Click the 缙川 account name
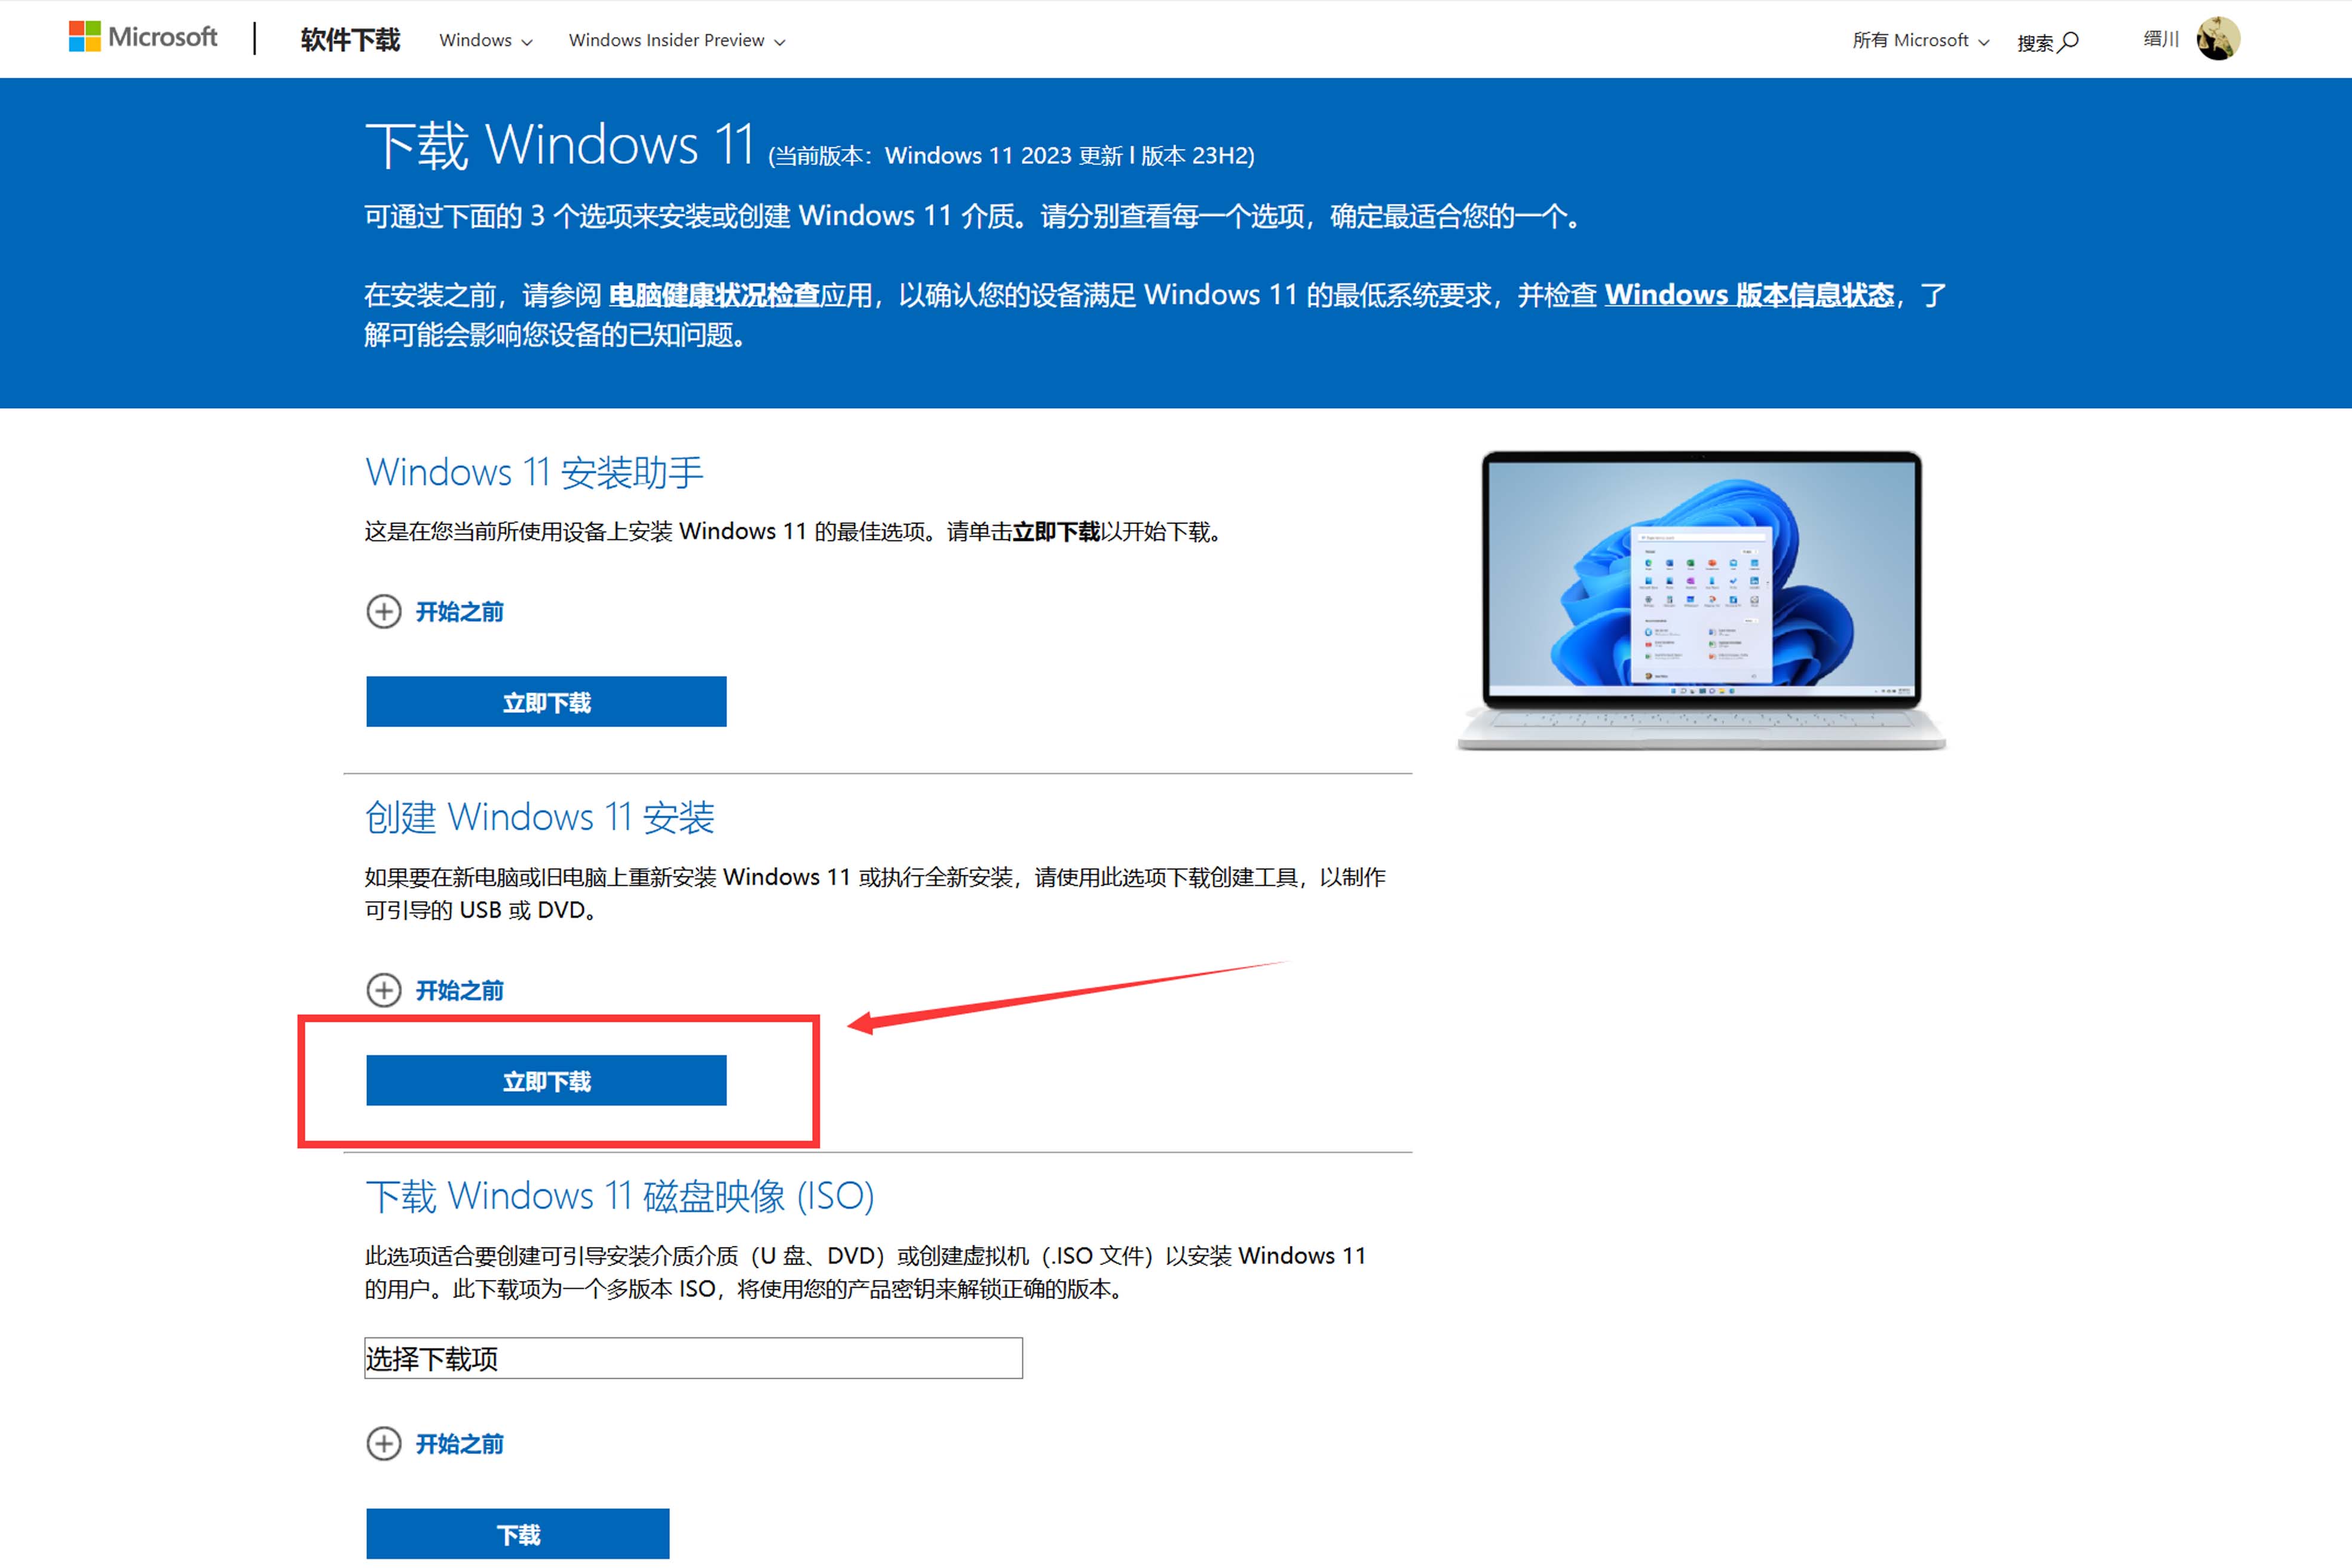The image size is (2352, 1568). tap(2160, 39)
